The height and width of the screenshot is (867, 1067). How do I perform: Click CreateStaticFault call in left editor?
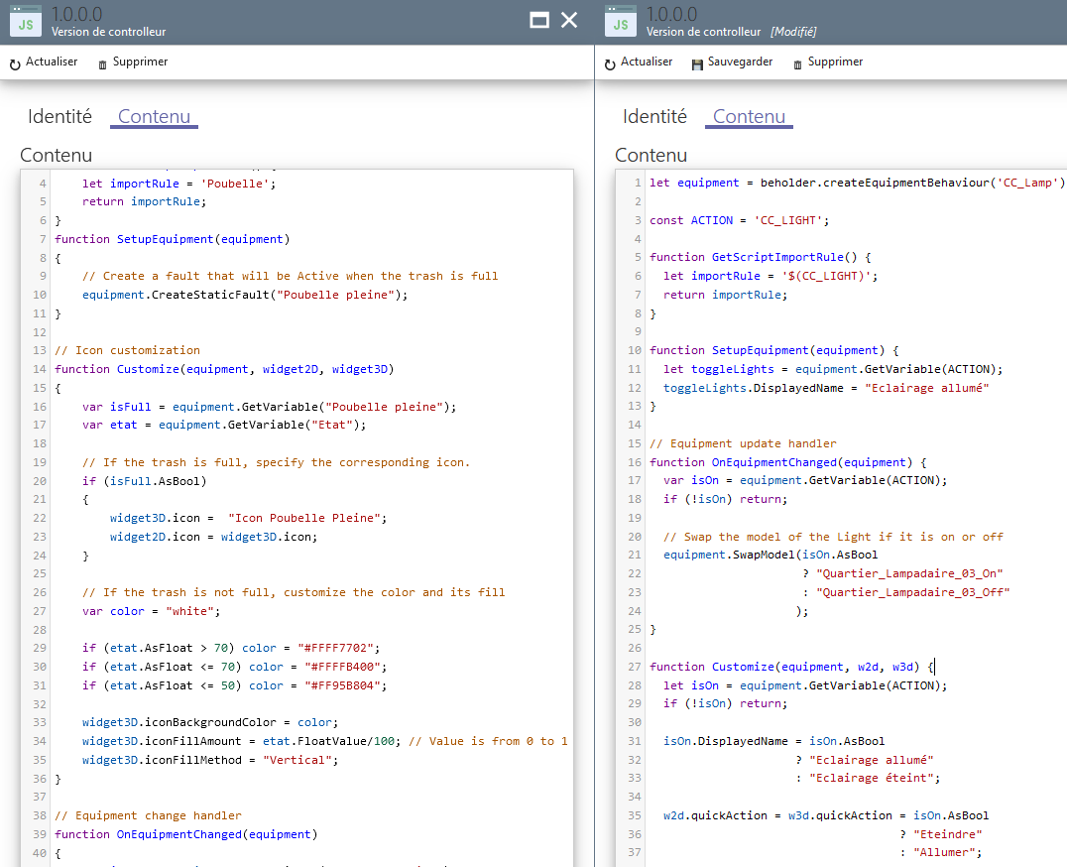(x=210, y=296)
